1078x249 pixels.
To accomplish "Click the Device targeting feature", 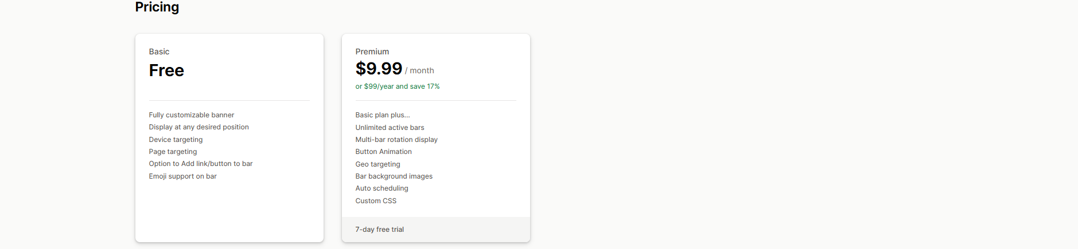I will 176,140.
